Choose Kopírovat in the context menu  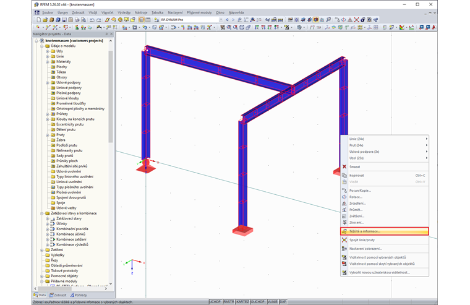pyautogui.click(x=384, y=176)
